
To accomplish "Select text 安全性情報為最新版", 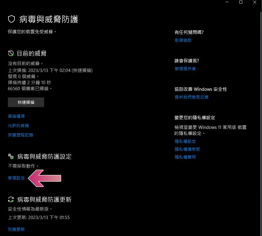I will [28, 209].
